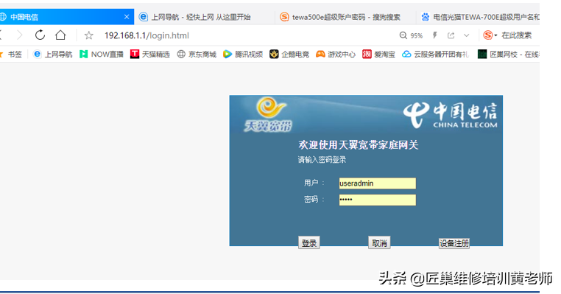This screenshot has width=561, height=294.
Task: Focus the 在此搜索 search box
Action: [516, 35]
